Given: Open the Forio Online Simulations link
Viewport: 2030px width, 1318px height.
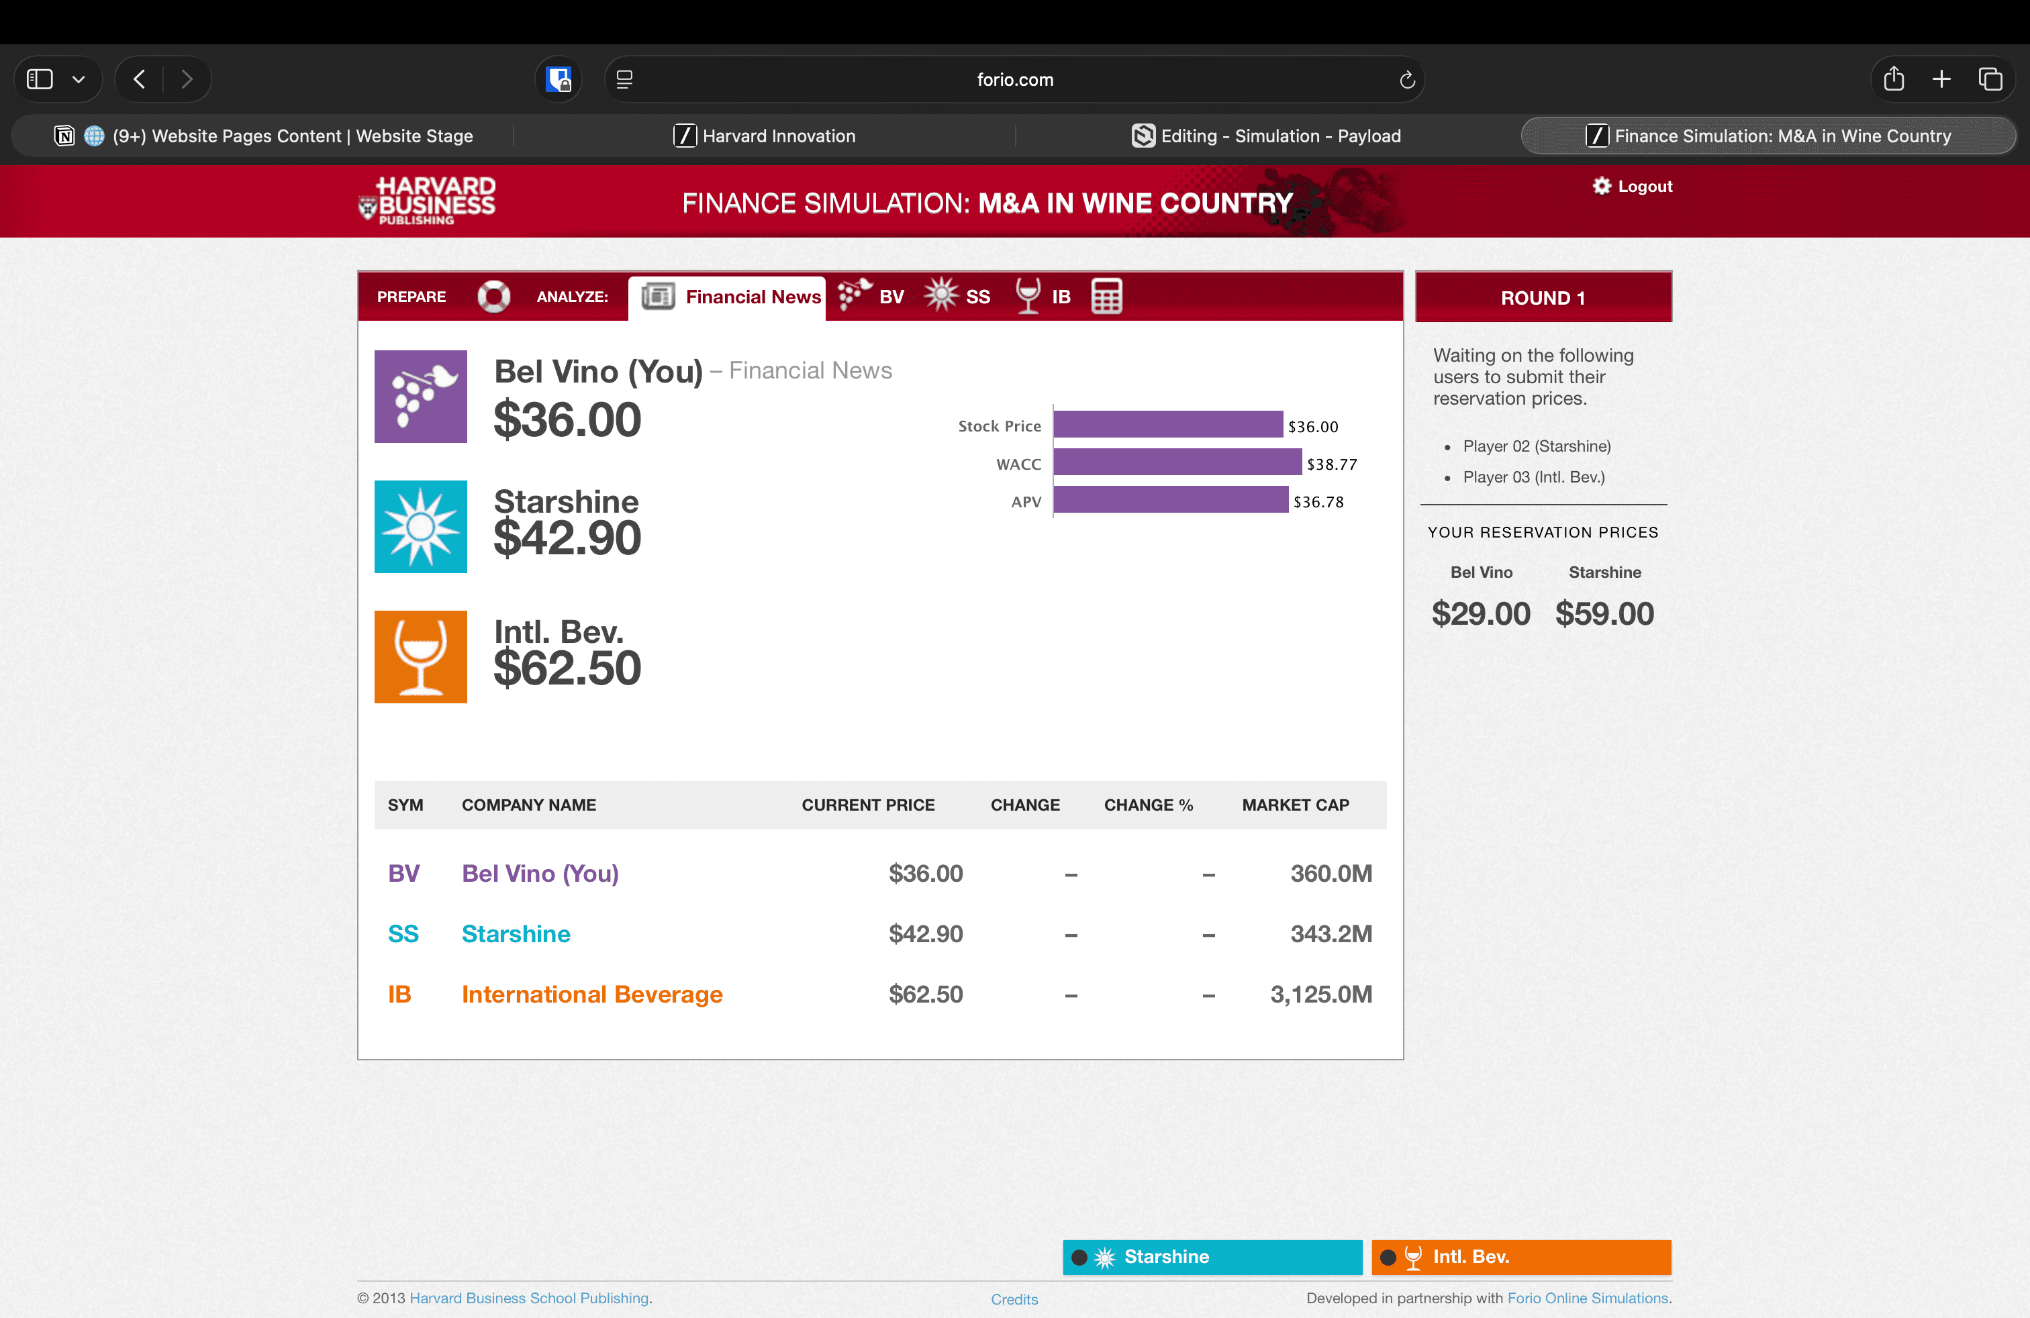Looking at the screenshot, I should 1588,1298.
